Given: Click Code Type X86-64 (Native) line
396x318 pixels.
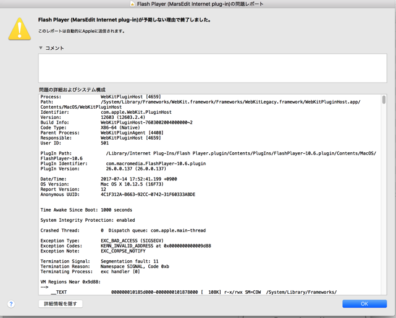Looking at the screenshot, I should pyautogui.click(x=90, y=127).
